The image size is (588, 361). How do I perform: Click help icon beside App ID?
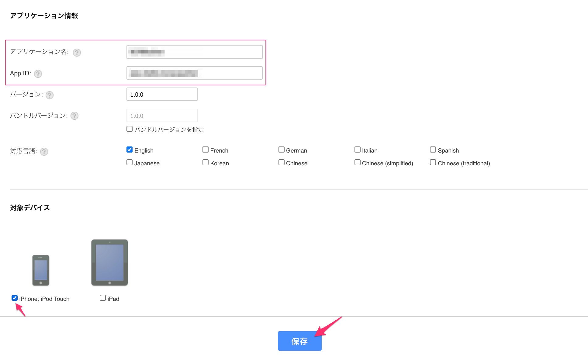(38, 74)
